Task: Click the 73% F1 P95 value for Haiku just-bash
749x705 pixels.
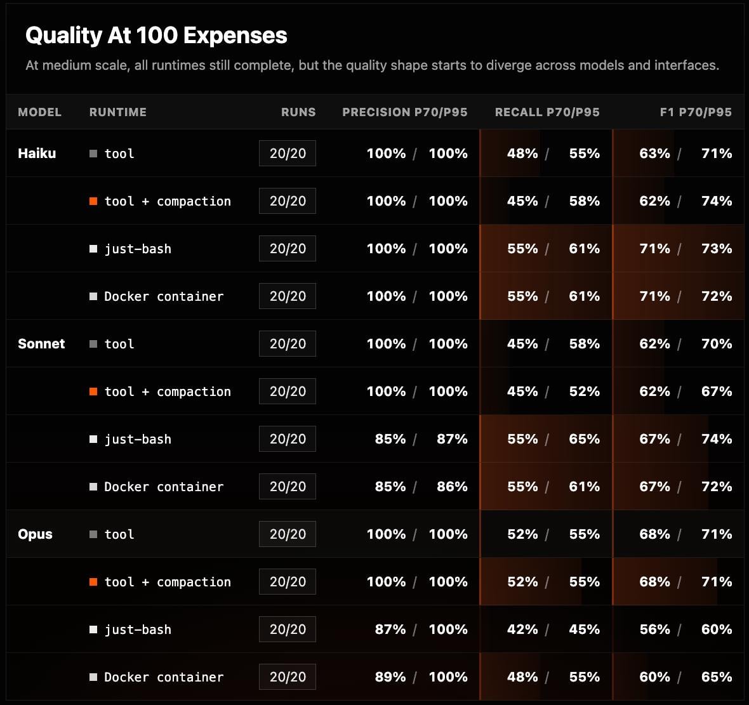Action: [x=717, y=248]
